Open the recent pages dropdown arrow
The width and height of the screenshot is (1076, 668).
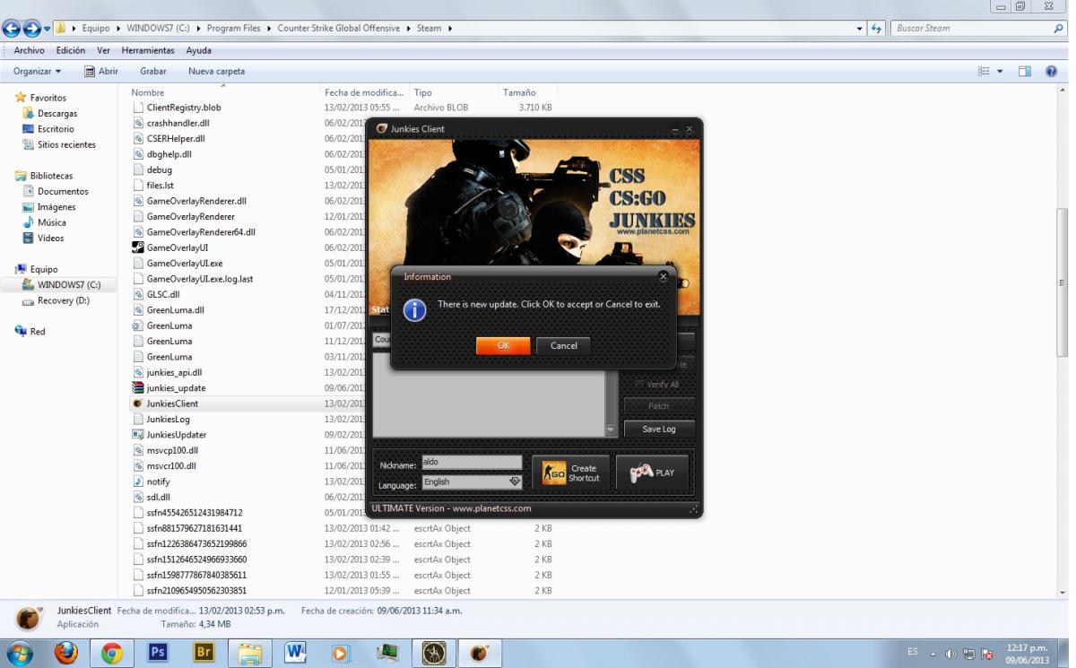pos(47,29)
